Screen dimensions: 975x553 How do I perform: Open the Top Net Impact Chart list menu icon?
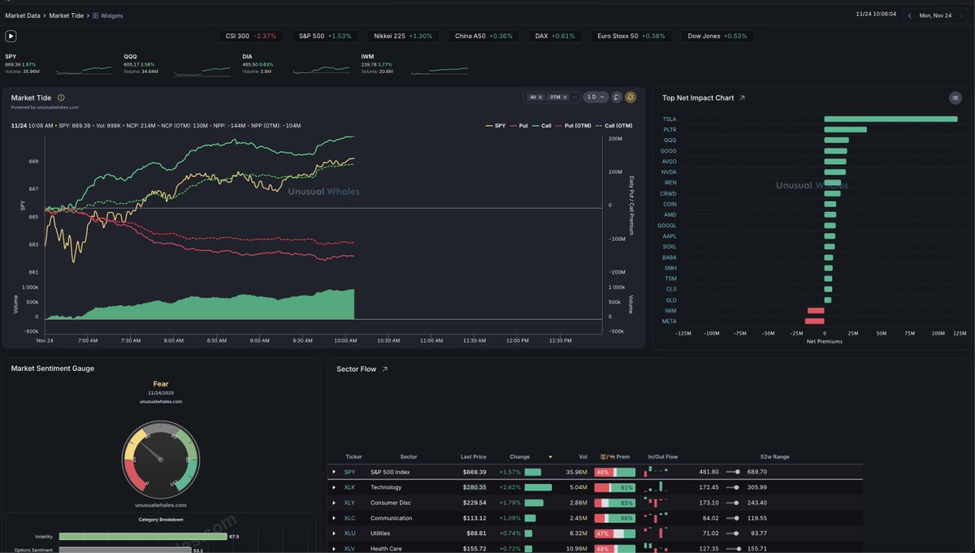(x=955, y=98)
